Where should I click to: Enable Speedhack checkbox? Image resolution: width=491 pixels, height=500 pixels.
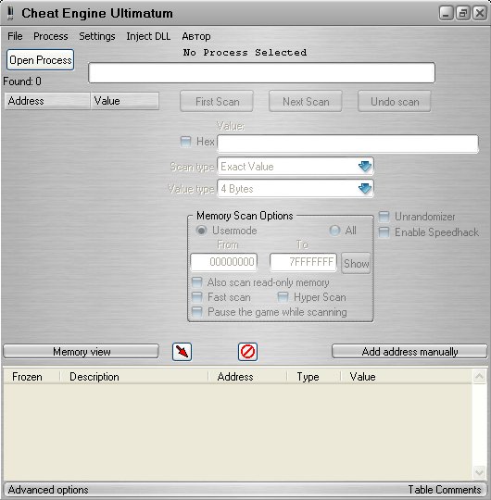coord(384,232)
